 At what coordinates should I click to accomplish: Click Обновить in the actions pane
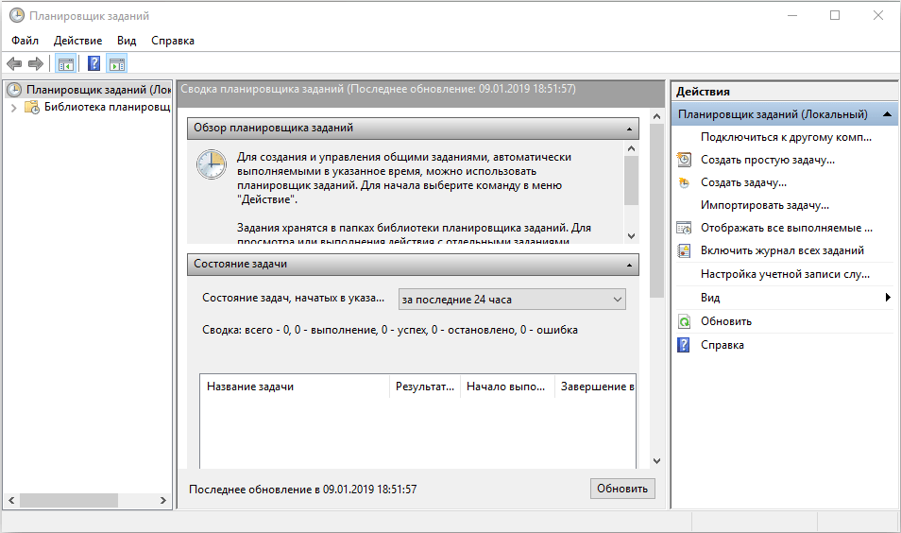(725, 321)
